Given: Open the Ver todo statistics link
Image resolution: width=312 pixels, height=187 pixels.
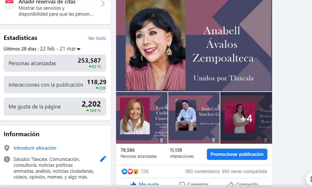Looking at the screenshot, I should (x=97, y=38).
